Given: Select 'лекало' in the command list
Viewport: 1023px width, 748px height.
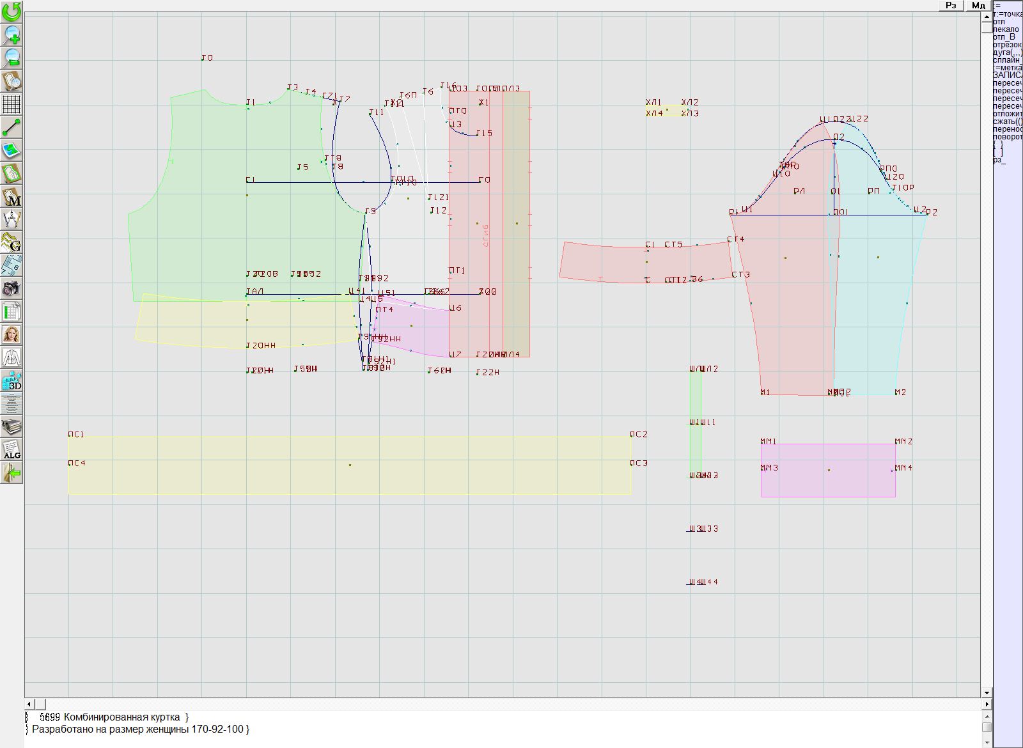Looking at the screenshot, I should coord(1006,29).
